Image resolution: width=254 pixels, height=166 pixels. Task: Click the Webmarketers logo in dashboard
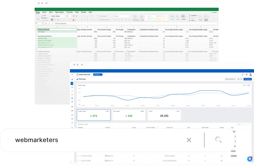tap(83, 74)
